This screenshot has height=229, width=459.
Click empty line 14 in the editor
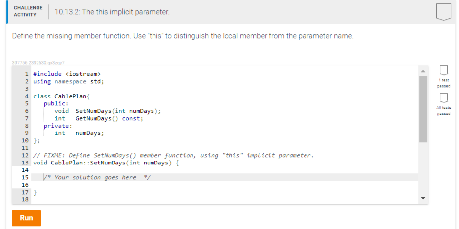point(225,170)
